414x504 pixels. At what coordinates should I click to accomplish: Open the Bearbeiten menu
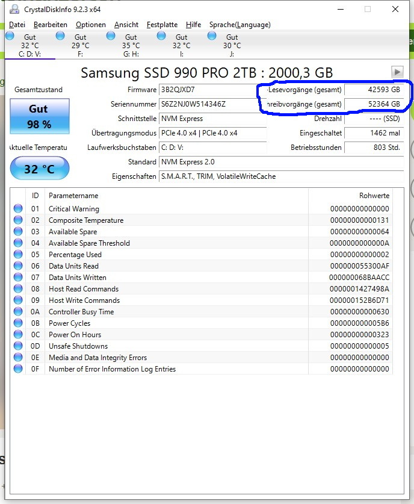click(x=51, y=25)
